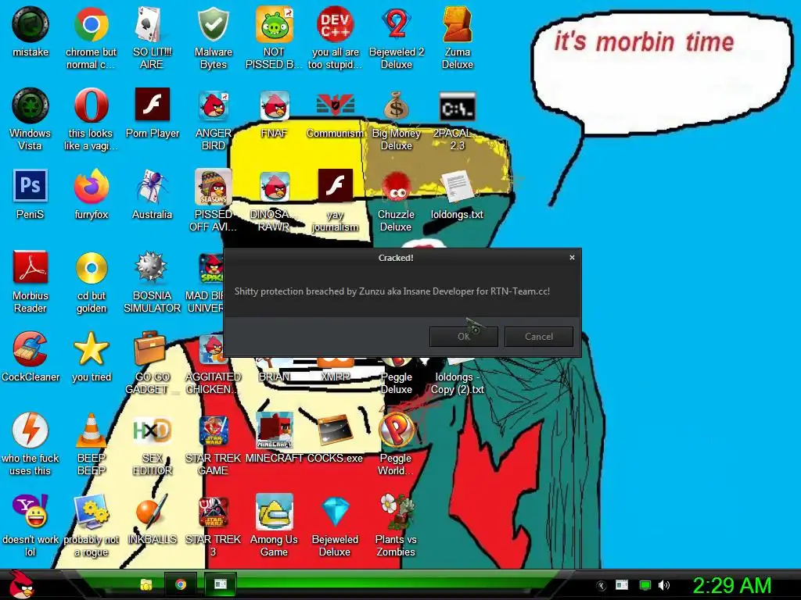801x600 pixels.
Task: Select the 'Windows Vista' recycle bin icon
Action: point(31,105)
